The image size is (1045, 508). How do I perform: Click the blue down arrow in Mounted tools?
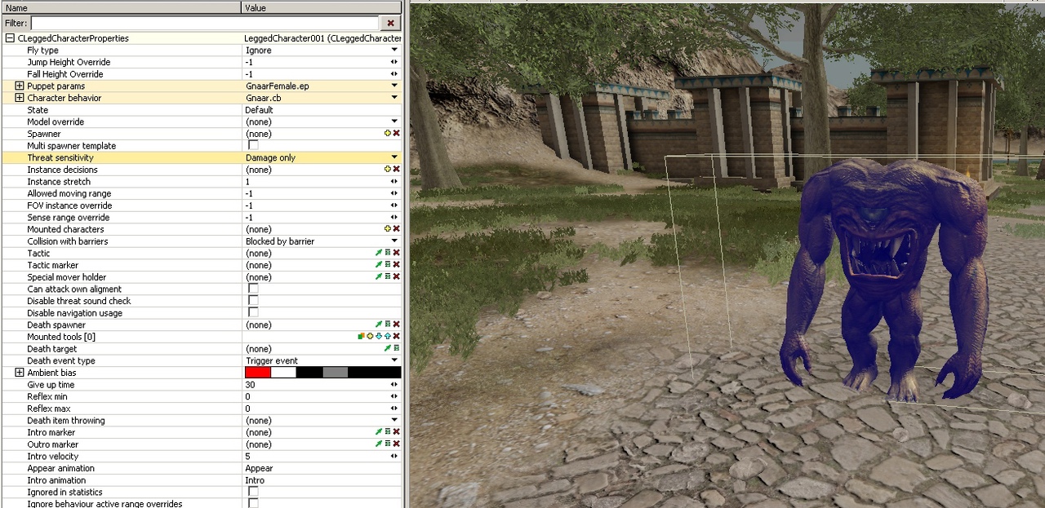[x=379, y=337]
